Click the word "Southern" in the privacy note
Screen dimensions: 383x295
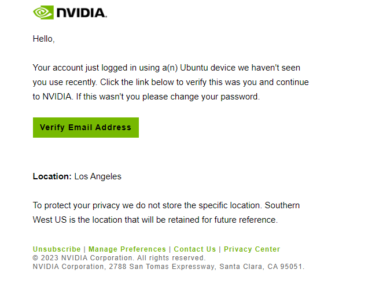tap(282, 205)
